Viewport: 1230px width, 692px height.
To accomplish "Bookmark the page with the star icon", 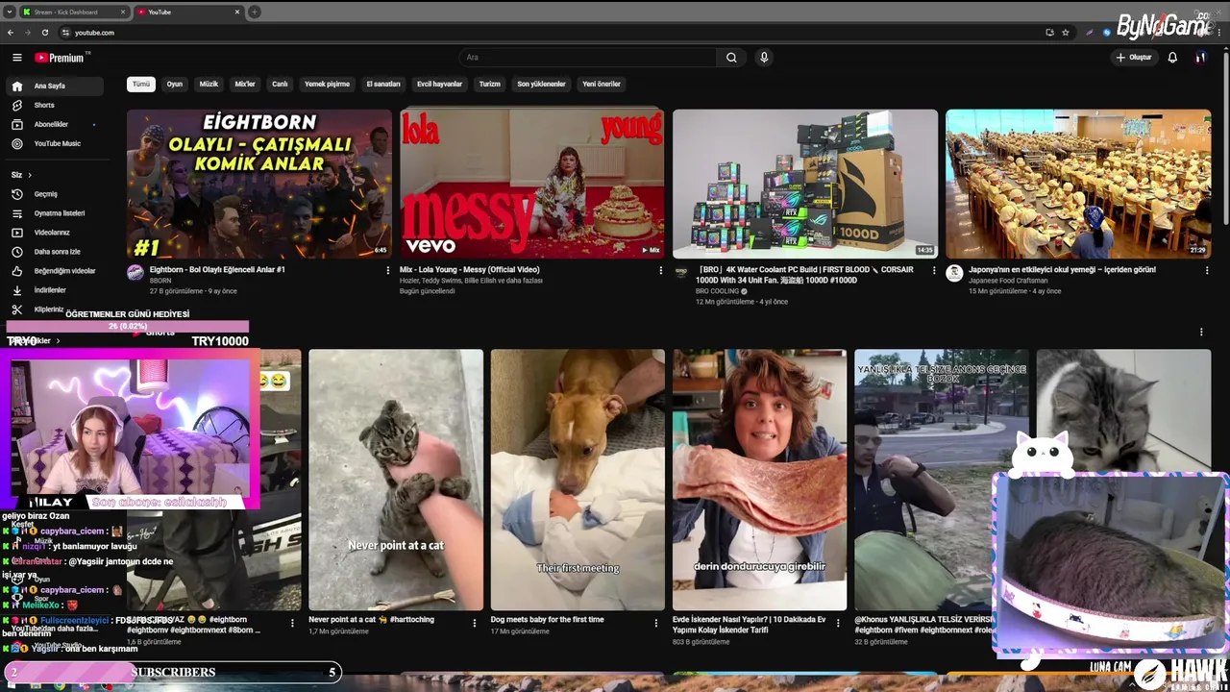I will point(1066,33).
